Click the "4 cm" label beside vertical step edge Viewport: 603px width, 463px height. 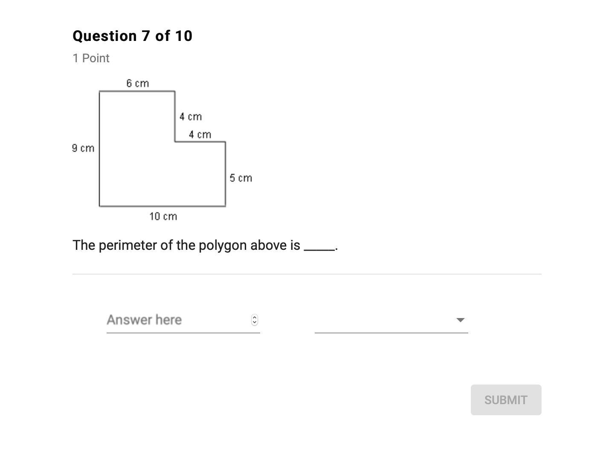pyautogui.click(x=190, y=117)
